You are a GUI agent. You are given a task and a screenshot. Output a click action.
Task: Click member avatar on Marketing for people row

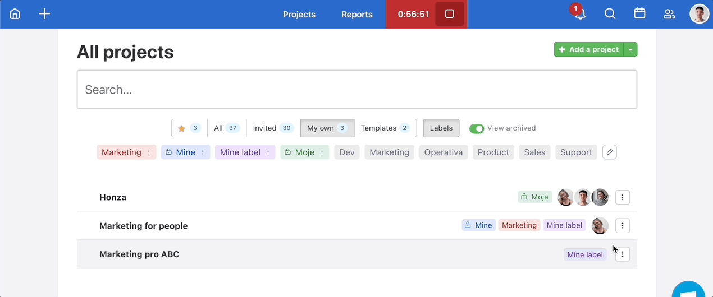pos(600,226)
